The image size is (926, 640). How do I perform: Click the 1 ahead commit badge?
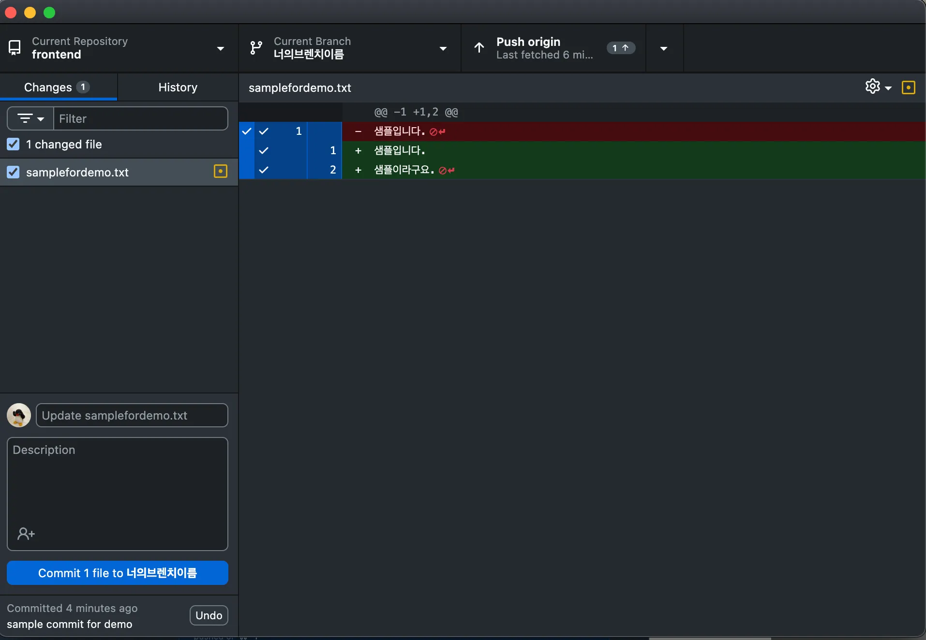[x=621, y=48]
